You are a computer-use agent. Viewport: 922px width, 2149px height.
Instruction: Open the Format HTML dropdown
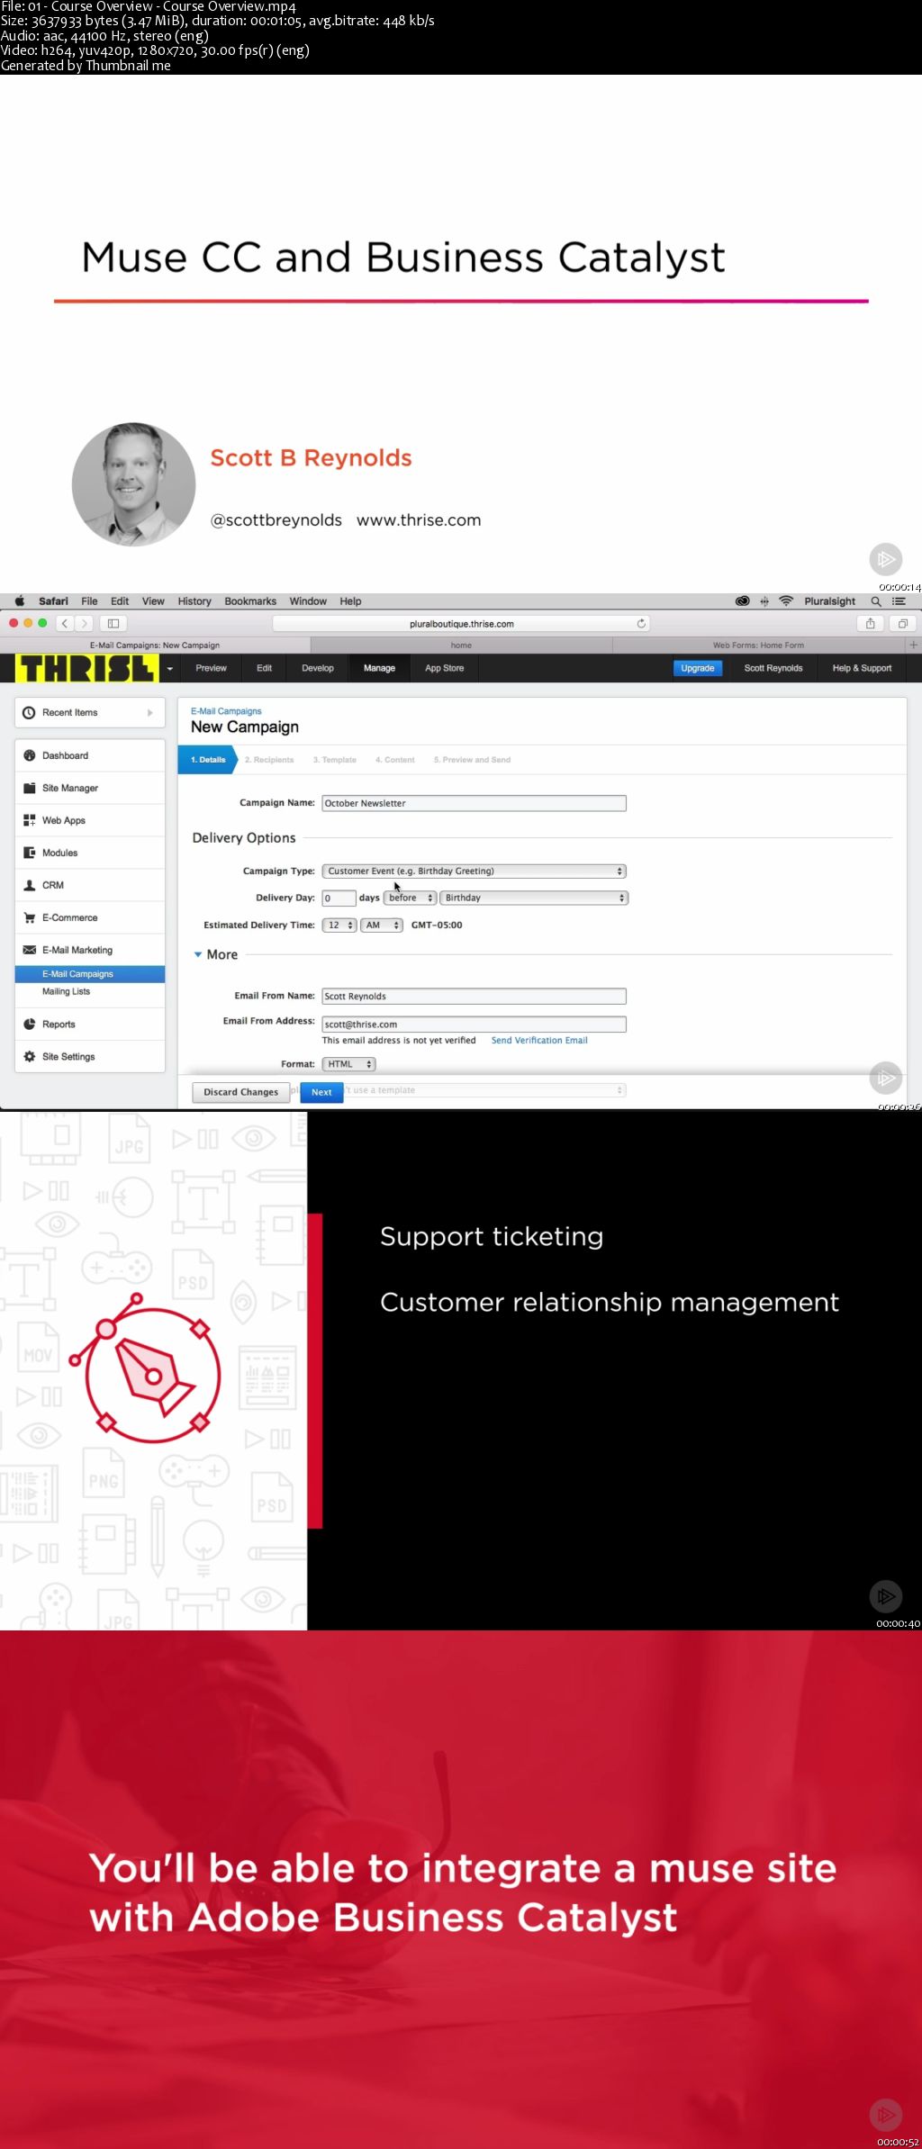348,1064
